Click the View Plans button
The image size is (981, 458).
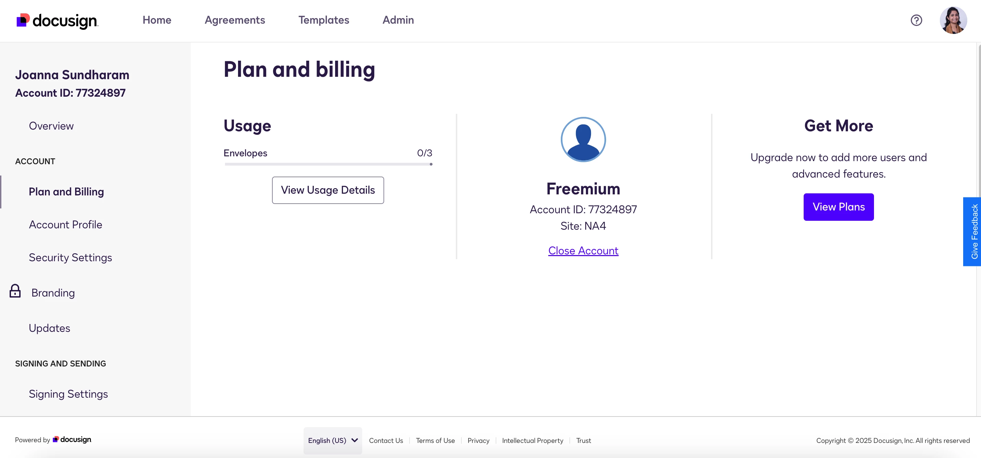tap(839, 207)
